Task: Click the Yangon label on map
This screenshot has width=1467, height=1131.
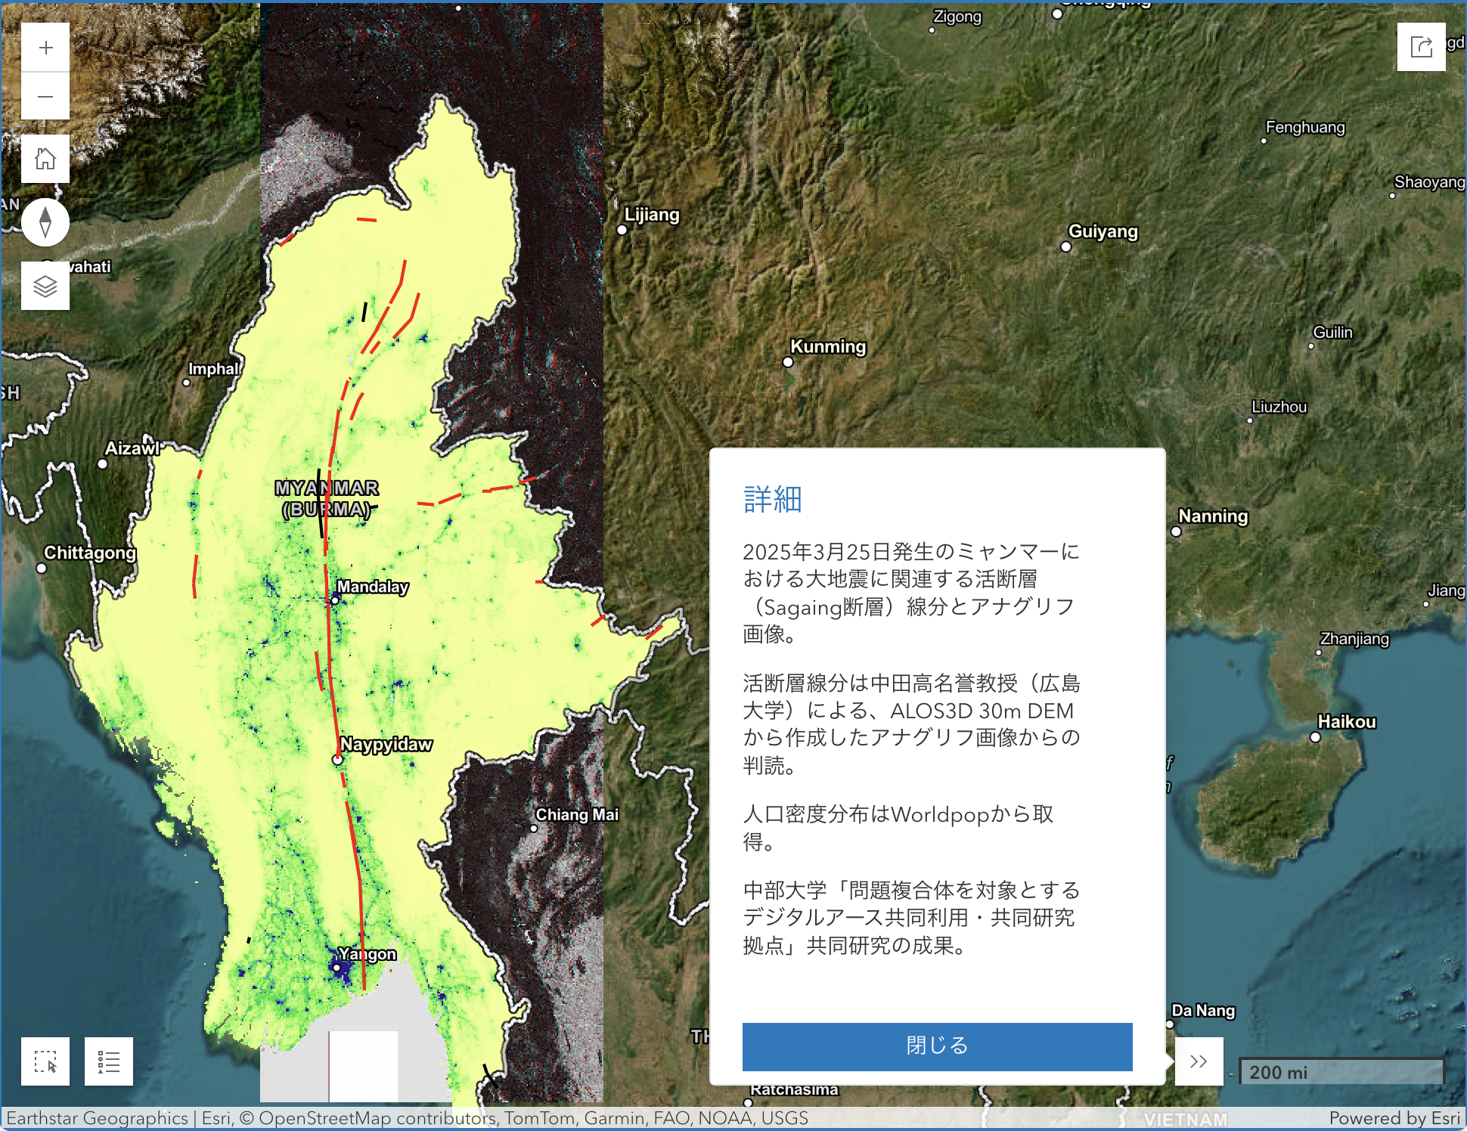Action: click(x=367, y=954)
